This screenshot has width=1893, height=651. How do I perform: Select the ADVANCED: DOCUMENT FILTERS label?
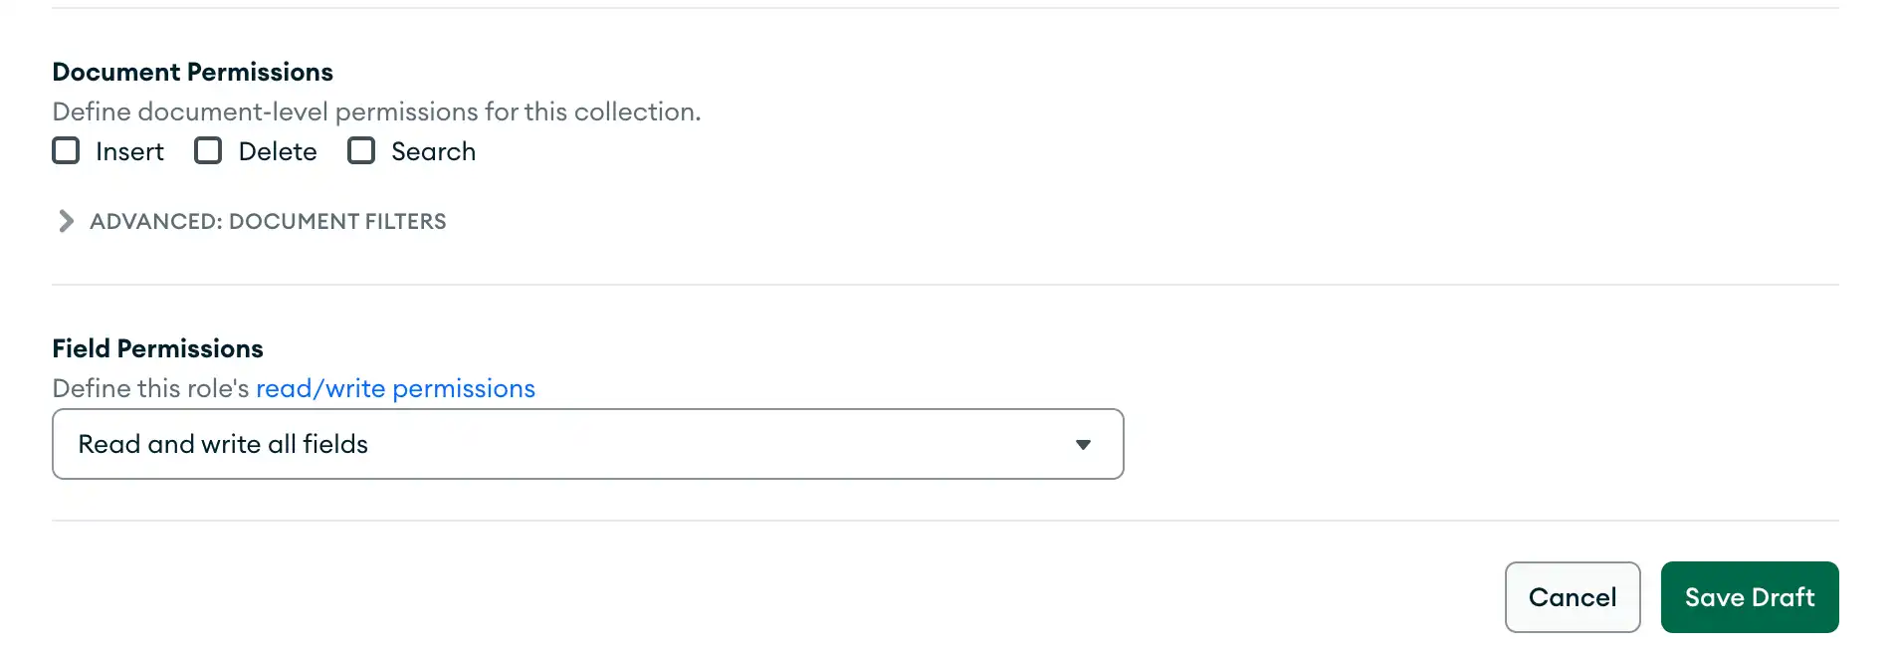click(x=268, y=221)
